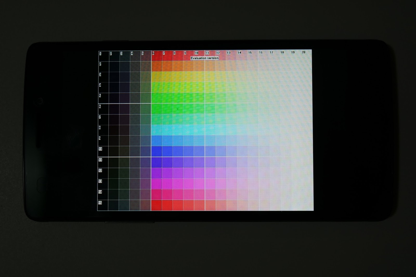Click column header number 16 in top row
Screen dimensions: 416x277
pyautogui.click(x=261, y=52)
